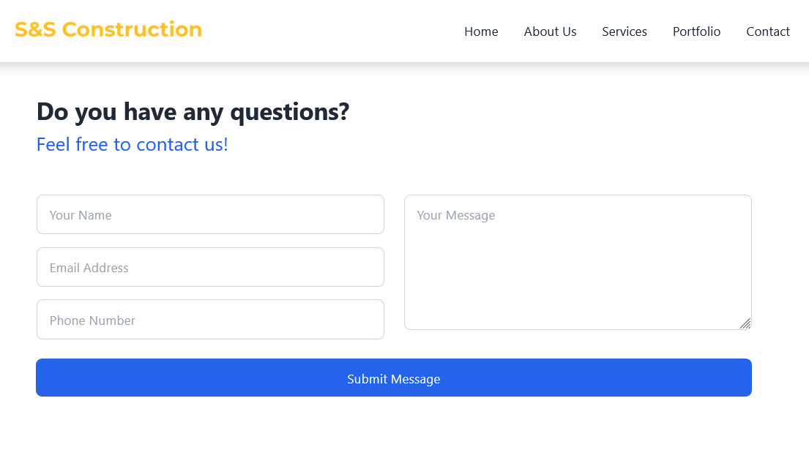Submit the form with Submit Message
The height and width of the screenshot is (450, 809).
pyautogui.click(x=394, y=378)
